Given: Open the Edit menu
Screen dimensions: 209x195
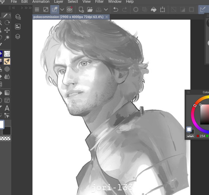Looking at the screenshot, I should [x=24, y=2].
